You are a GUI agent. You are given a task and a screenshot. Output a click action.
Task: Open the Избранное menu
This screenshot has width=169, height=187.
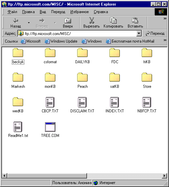pos(79,12)
